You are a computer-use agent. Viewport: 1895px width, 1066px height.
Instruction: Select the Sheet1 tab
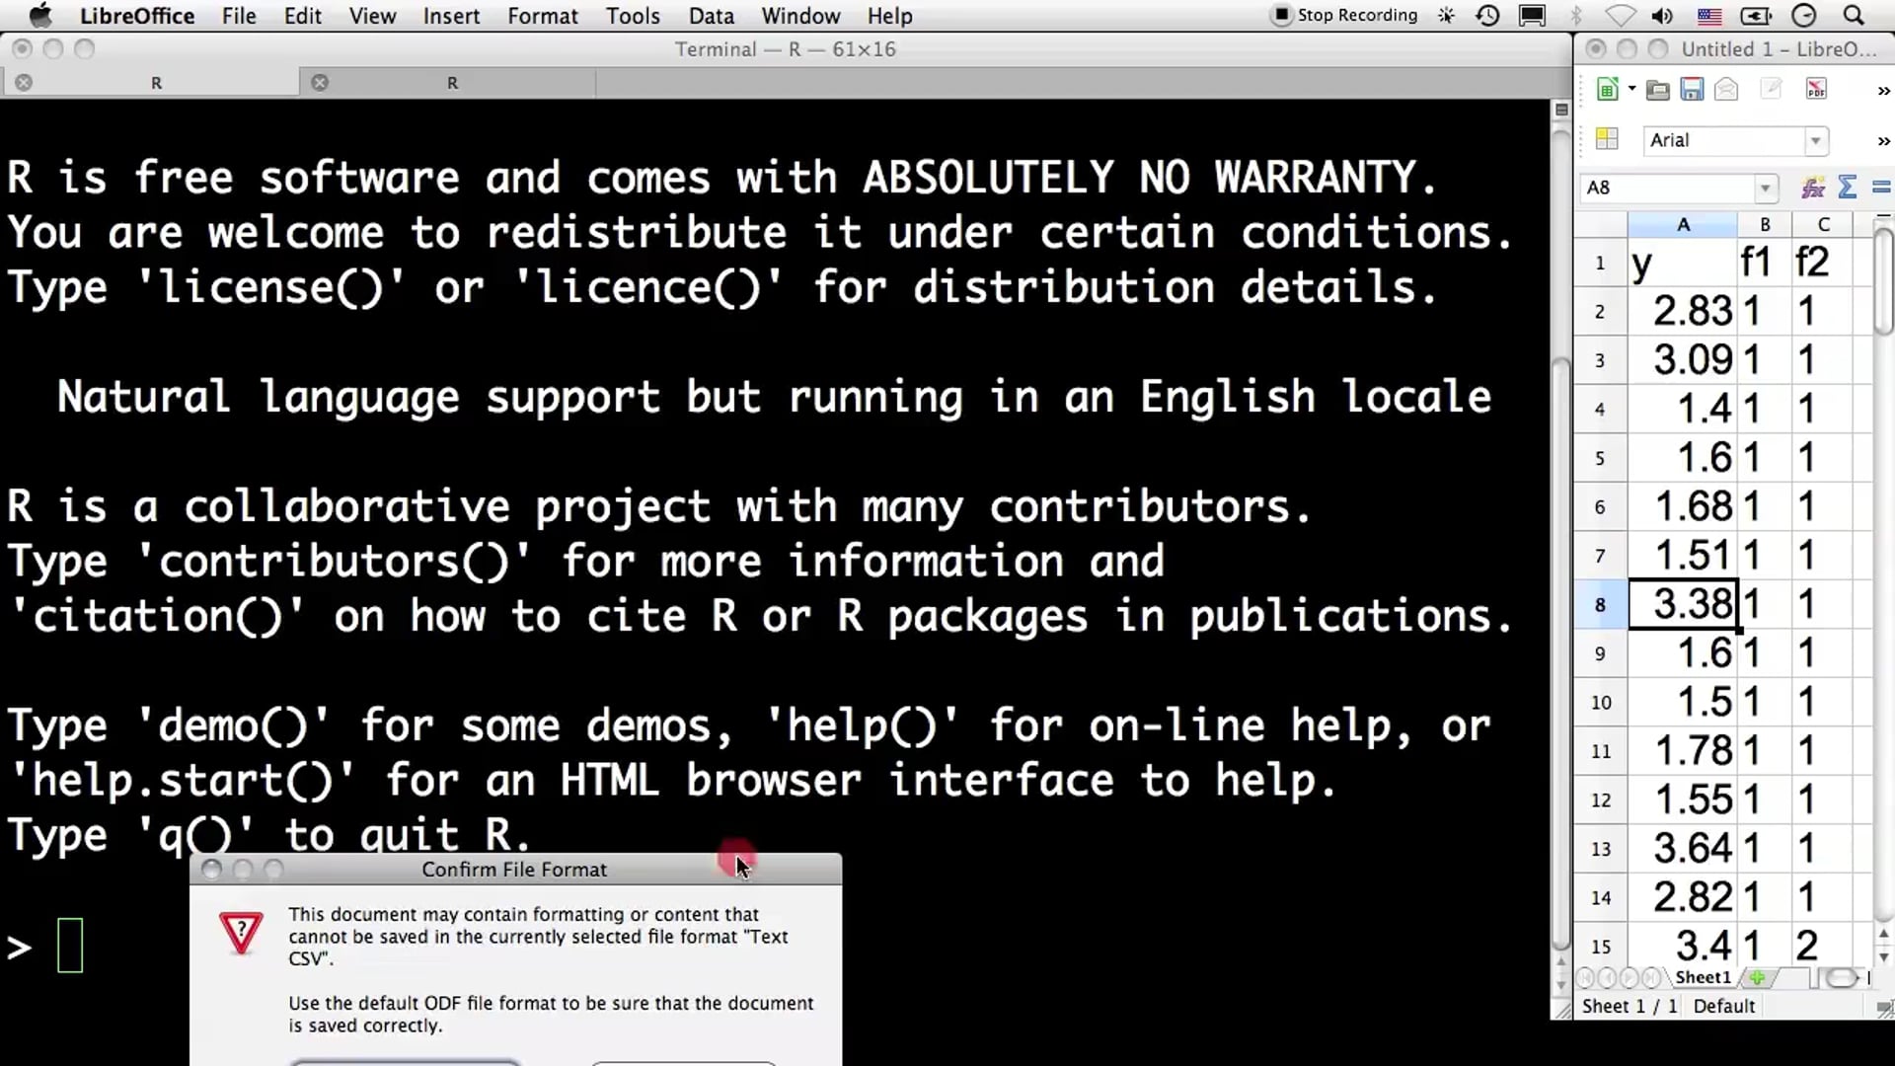[1703, 977]
